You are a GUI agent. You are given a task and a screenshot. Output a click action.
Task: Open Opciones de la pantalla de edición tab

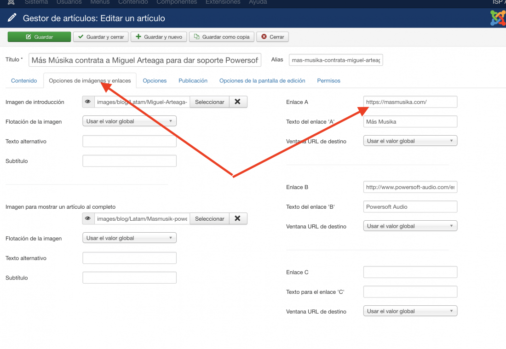coord(262,80)
